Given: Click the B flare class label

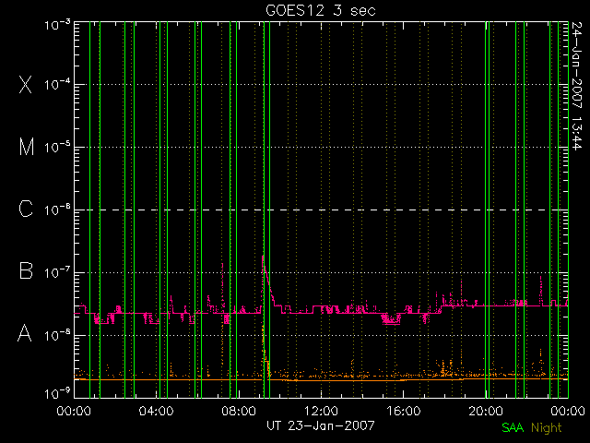Looking at the screenshot, I should 26,270.
